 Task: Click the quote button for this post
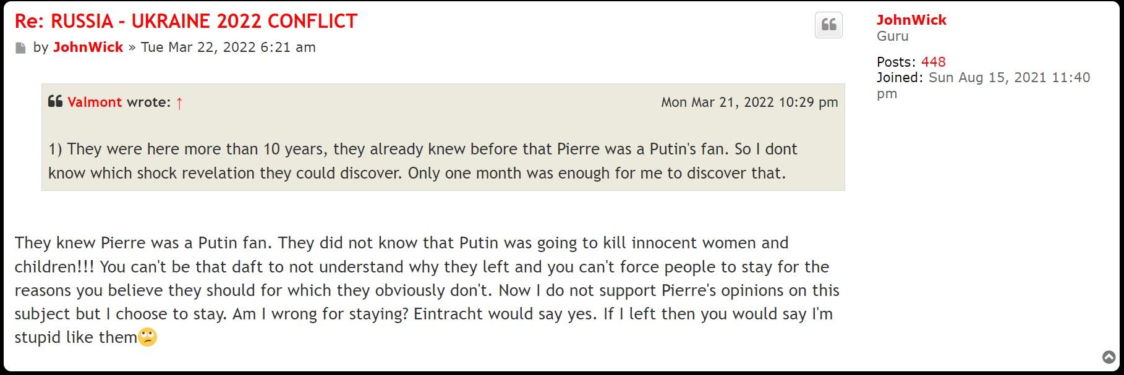click(x=828, y=25)
